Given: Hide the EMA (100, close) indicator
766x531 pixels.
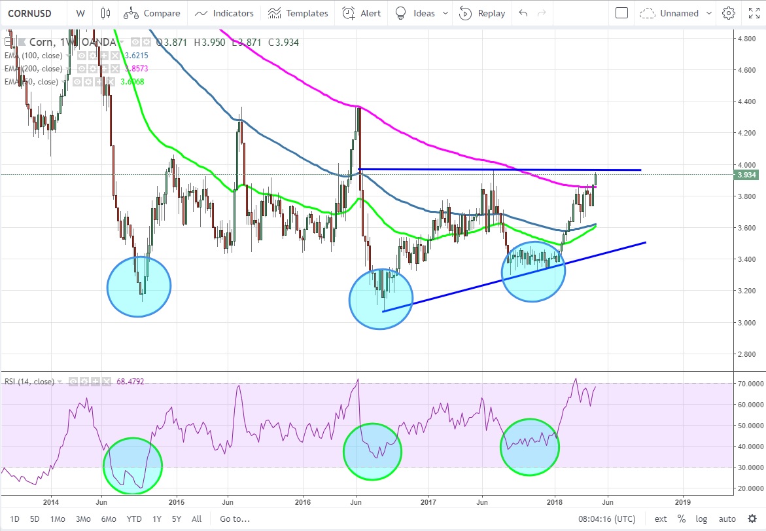Looking at the screenshot, I should (81, 56).
